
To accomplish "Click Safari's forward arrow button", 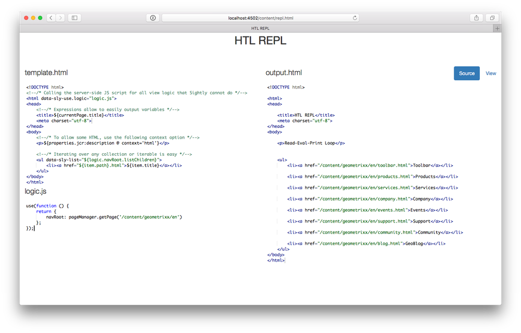I will coord(60,18).
